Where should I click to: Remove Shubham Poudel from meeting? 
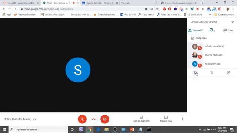click(228, 73)
